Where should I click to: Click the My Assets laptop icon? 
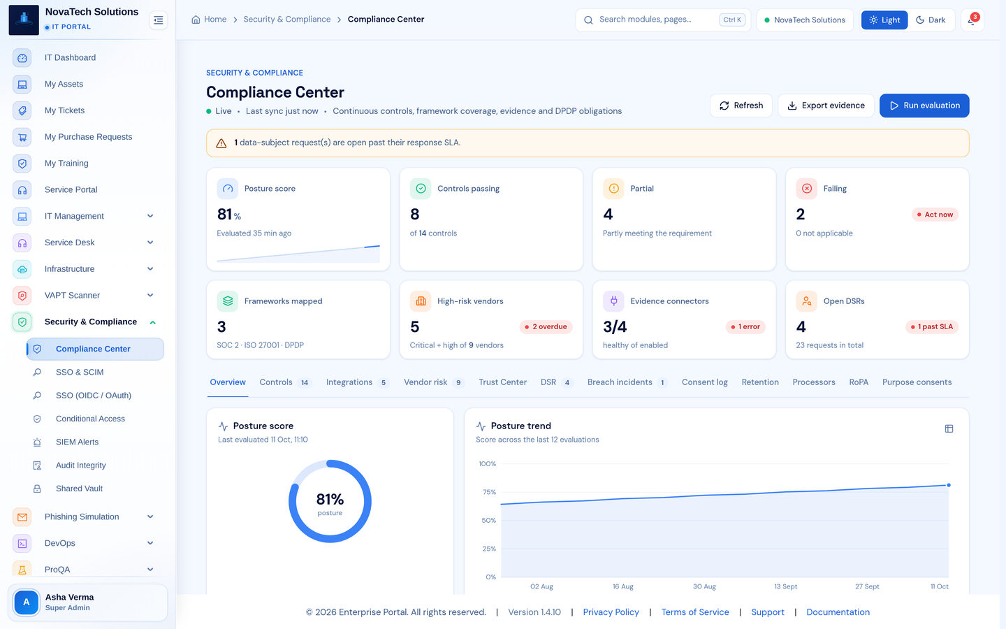[x=22, y=85]
